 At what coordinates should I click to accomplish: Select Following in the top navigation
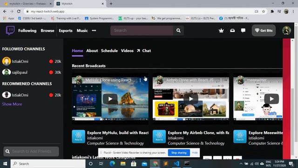pyautogui.click(x=27, y=30)
